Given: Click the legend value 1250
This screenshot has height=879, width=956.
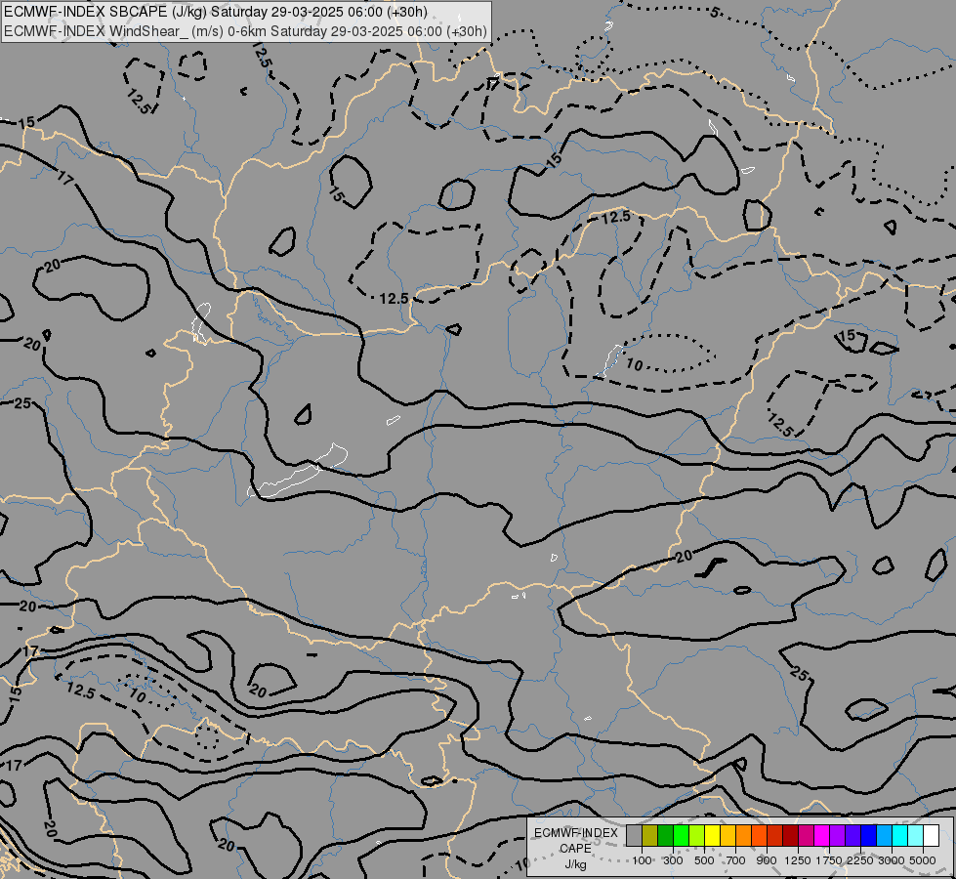Looking at the screenshot, I should click(x=798, y=860).
